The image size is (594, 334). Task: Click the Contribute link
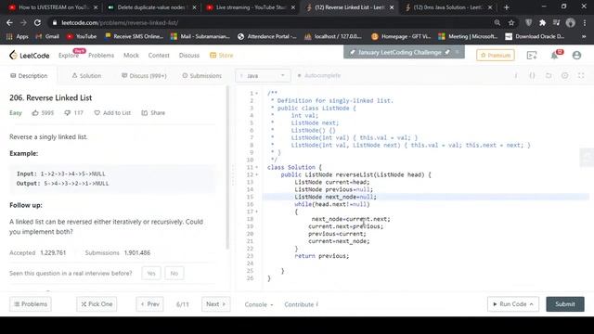[301, 304]
